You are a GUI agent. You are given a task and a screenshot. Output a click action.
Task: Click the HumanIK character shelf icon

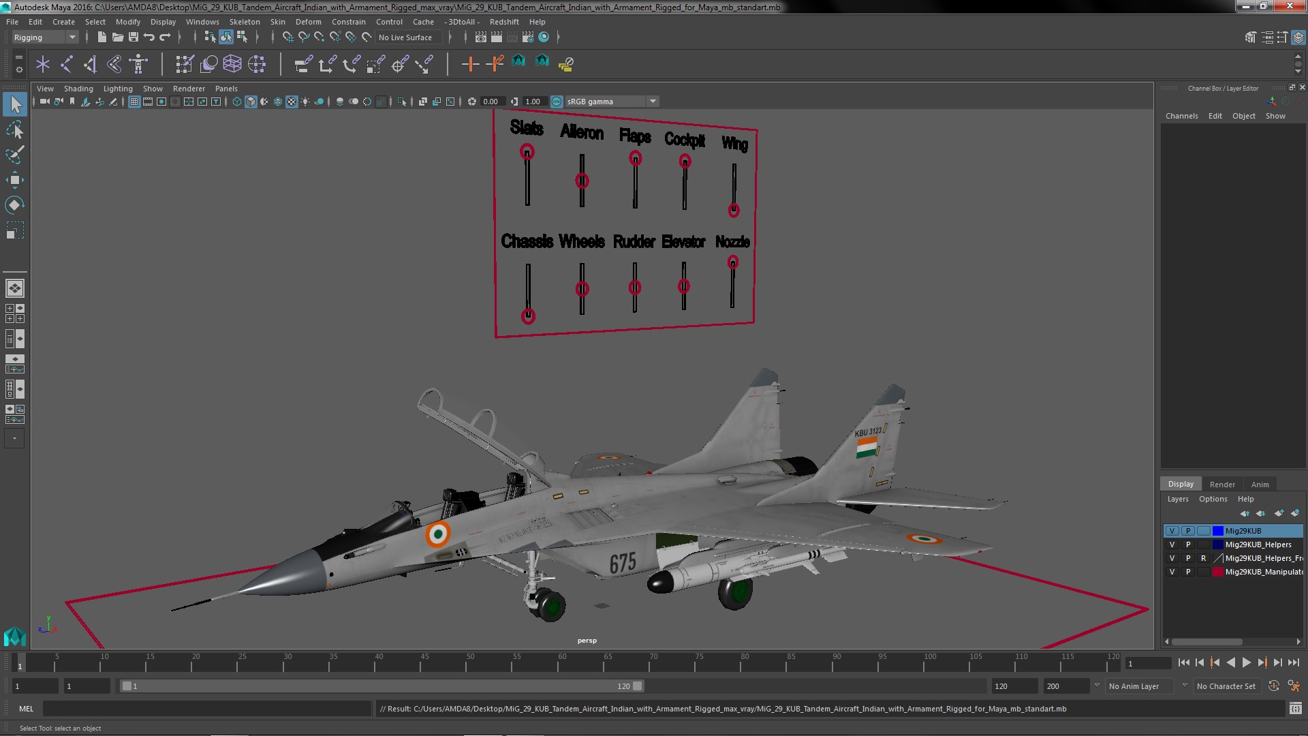click(138, 64)
